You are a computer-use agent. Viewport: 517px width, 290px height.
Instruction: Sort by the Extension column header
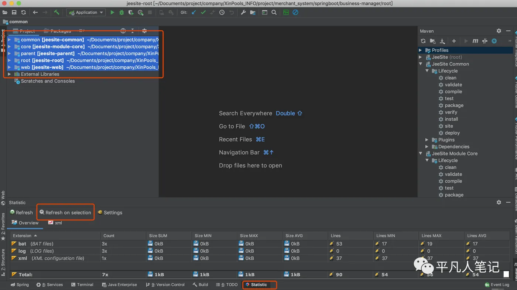(55, 236)
